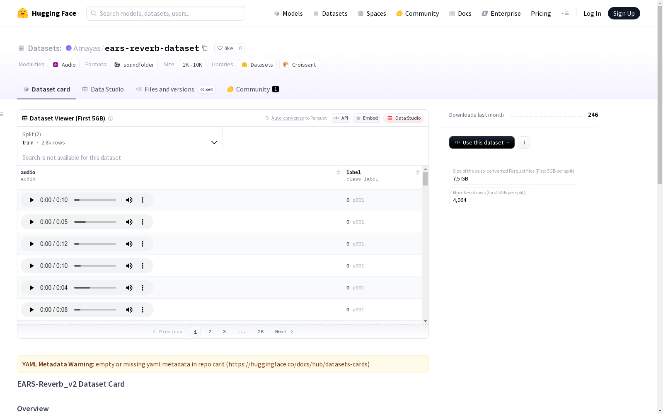
Task: Expand the extra navigation menu icon
Action: (x=565, y=13)
